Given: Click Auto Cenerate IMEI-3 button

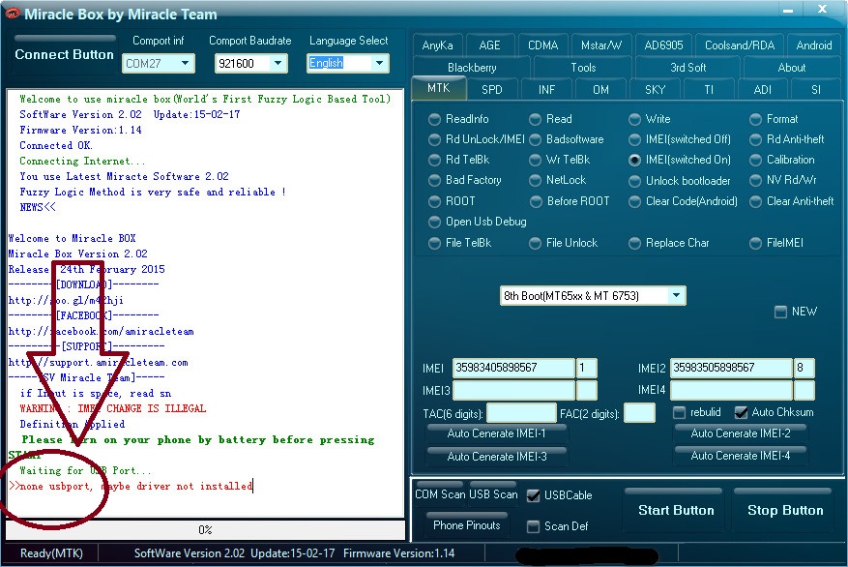Looking at the screenshot, I should click(x=496, y=456).
